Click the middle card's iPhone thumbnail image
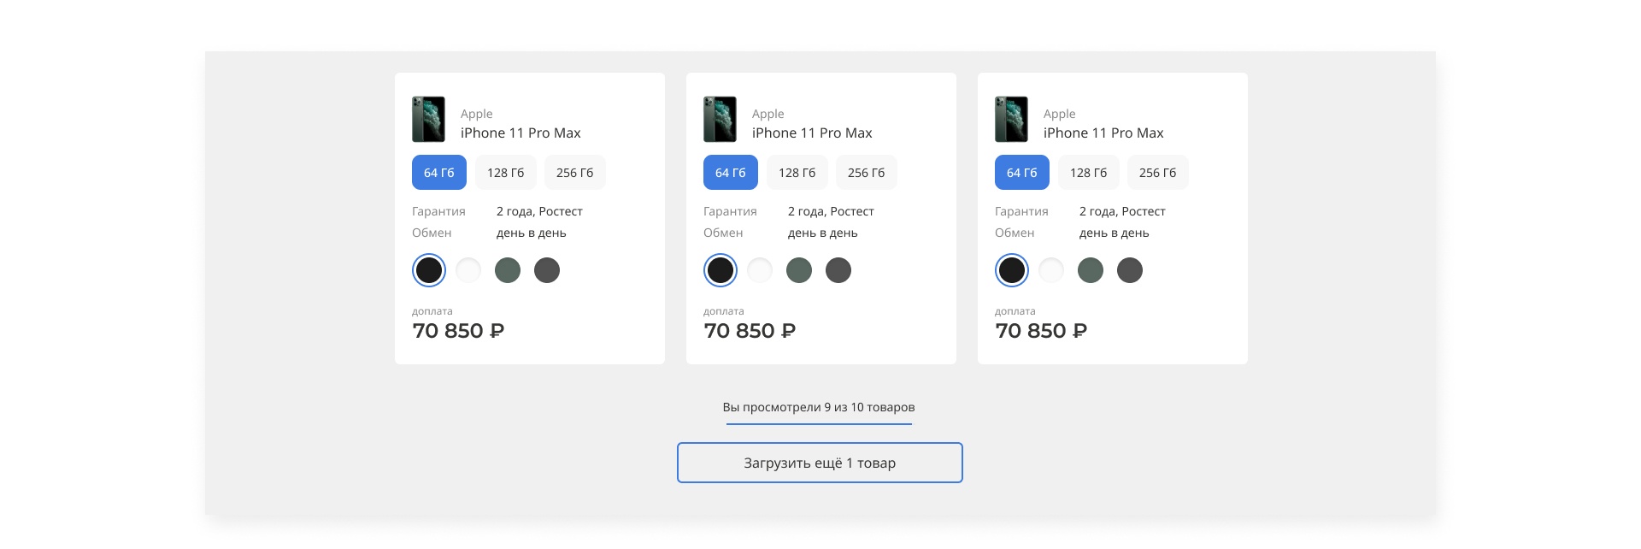The width and height of the screenshot is (1641, 549). (720, 119)
